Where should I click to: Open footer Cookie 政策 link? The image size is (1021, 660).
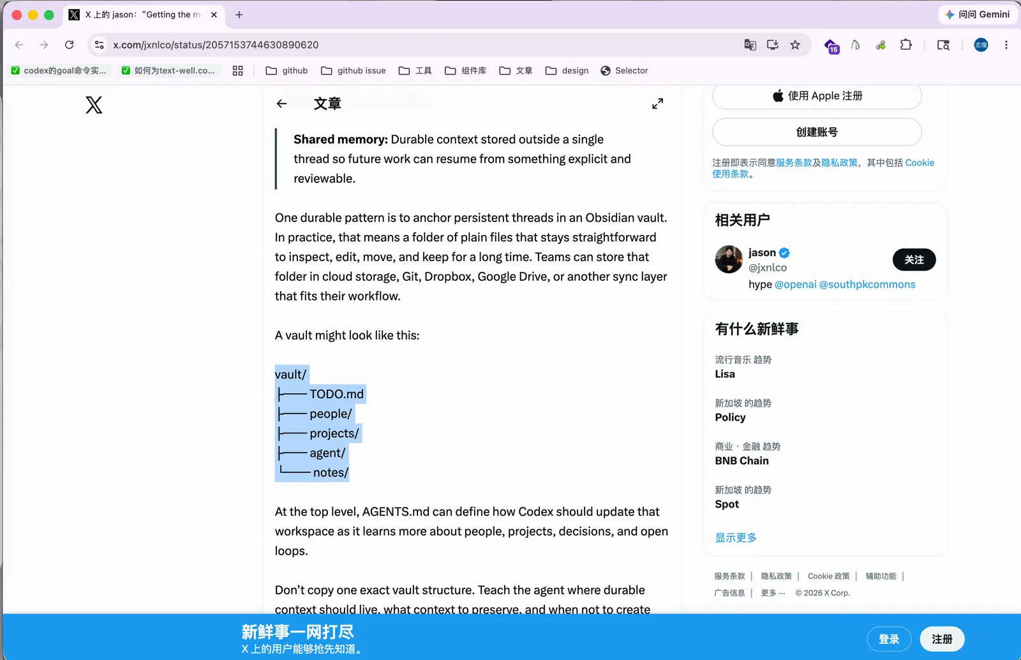(828, 576)
